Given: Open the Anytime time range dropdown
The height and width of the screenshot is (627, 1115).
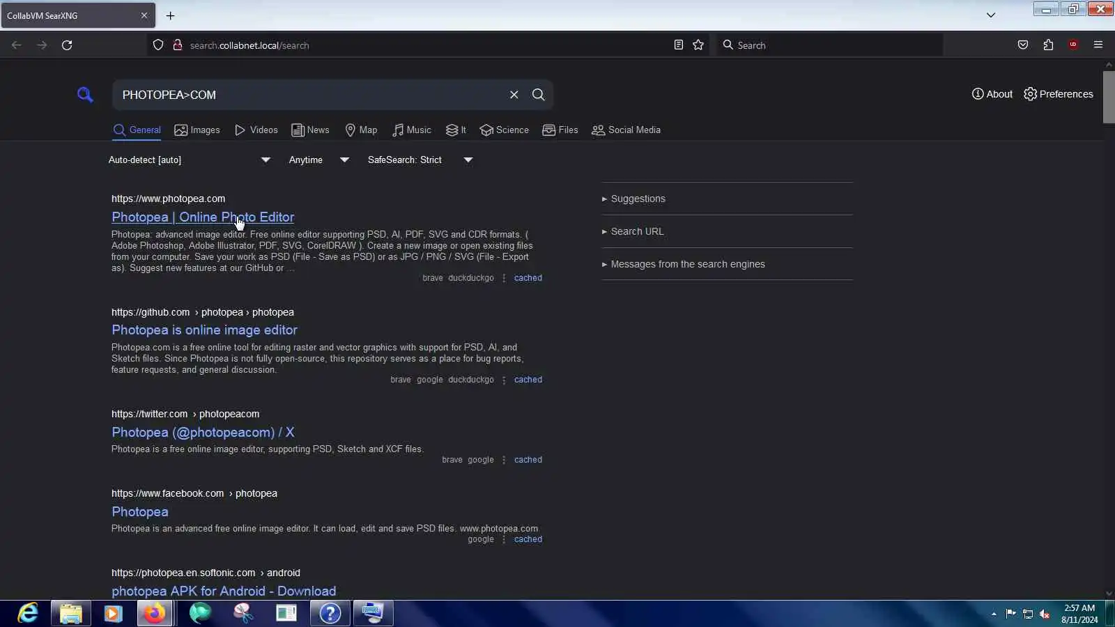Looking at the screenshot, I should pyautogui.click(x=319, y=160).
